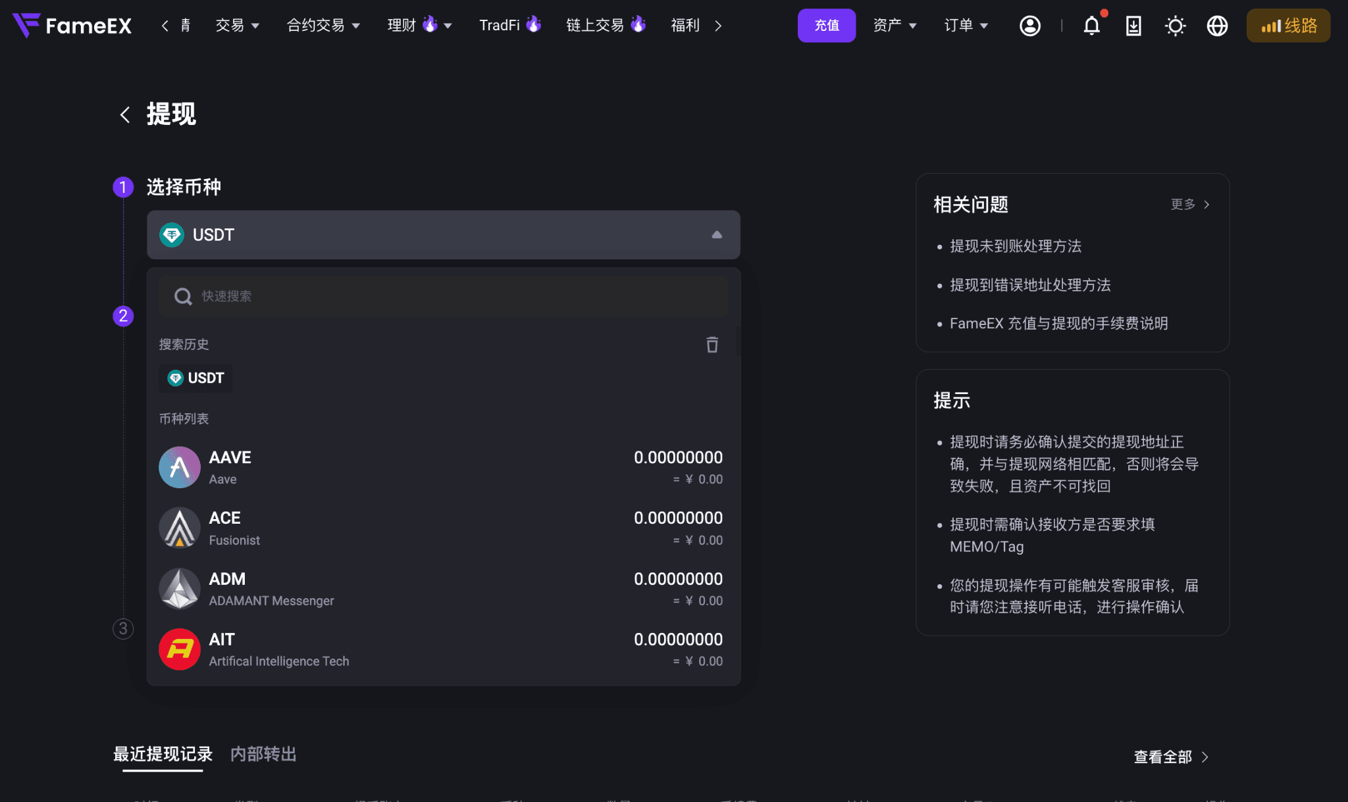The height and width of the screenshot is (802, 1348).
Task: Click USDT icon in selected currency box
Action: click(172, 235)
